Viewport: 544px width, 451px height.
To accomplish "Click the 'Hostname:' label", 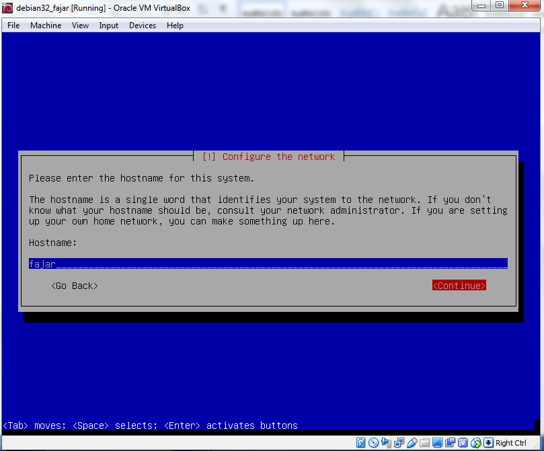I will [52, 243].
